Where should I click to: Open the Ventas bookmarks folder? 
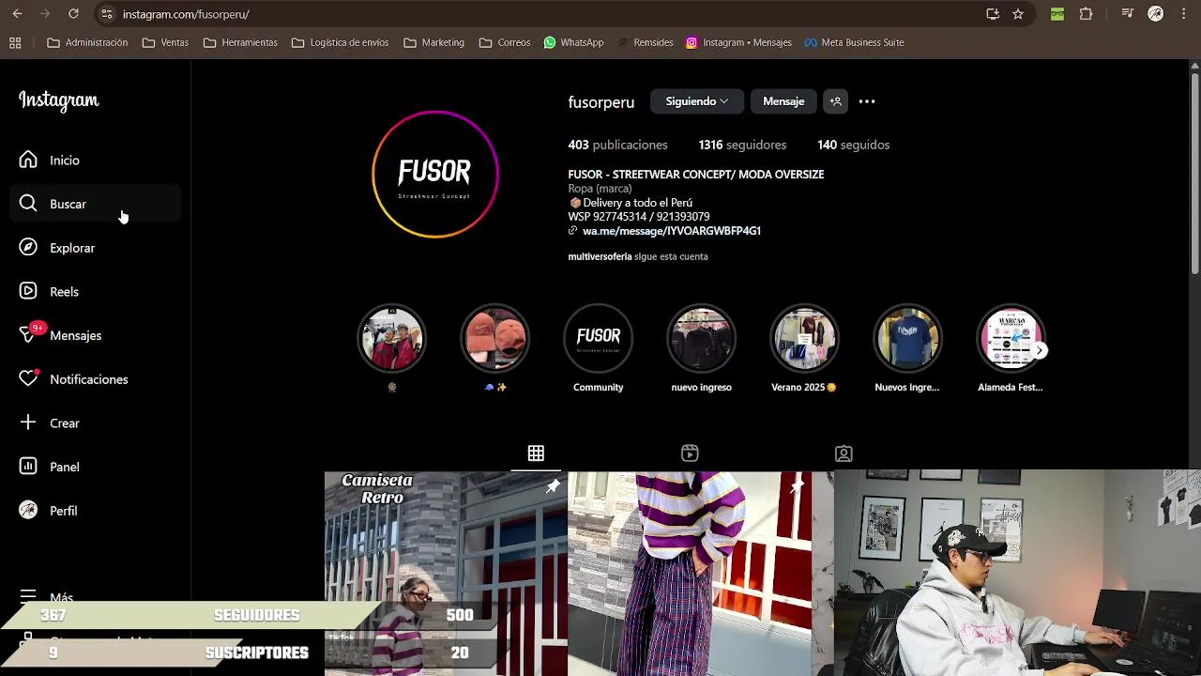pyautogui.click(x=165, y=42)
